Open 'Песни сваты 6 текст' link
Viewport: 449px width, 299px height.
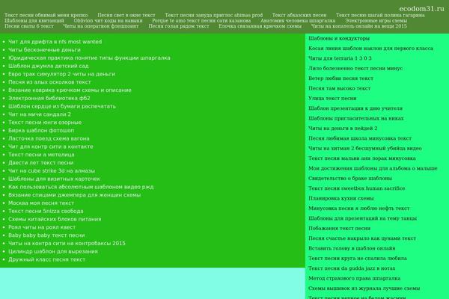pyautogui.click(x=29, y=26)
